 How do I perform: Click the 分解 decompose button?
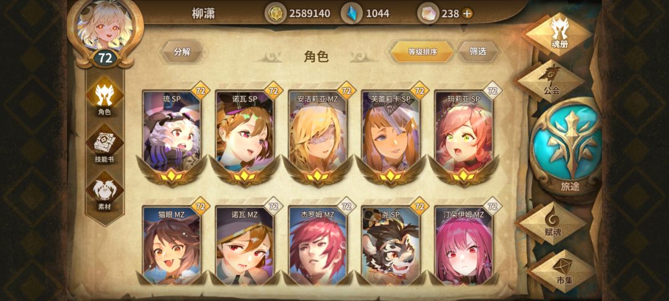(182, 52)
